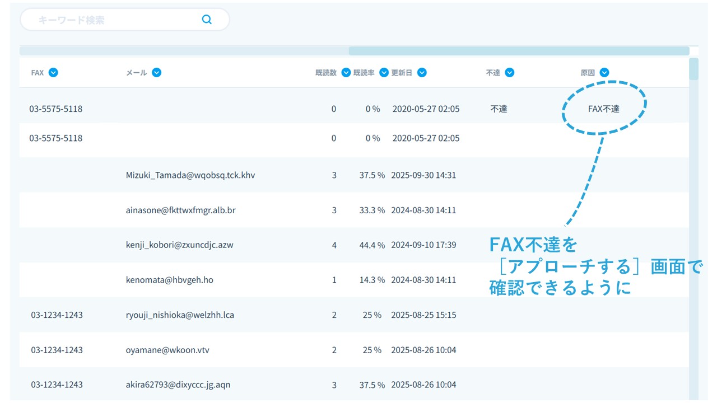Select the Mizuki_Tamada email address

tap(190, 175)
